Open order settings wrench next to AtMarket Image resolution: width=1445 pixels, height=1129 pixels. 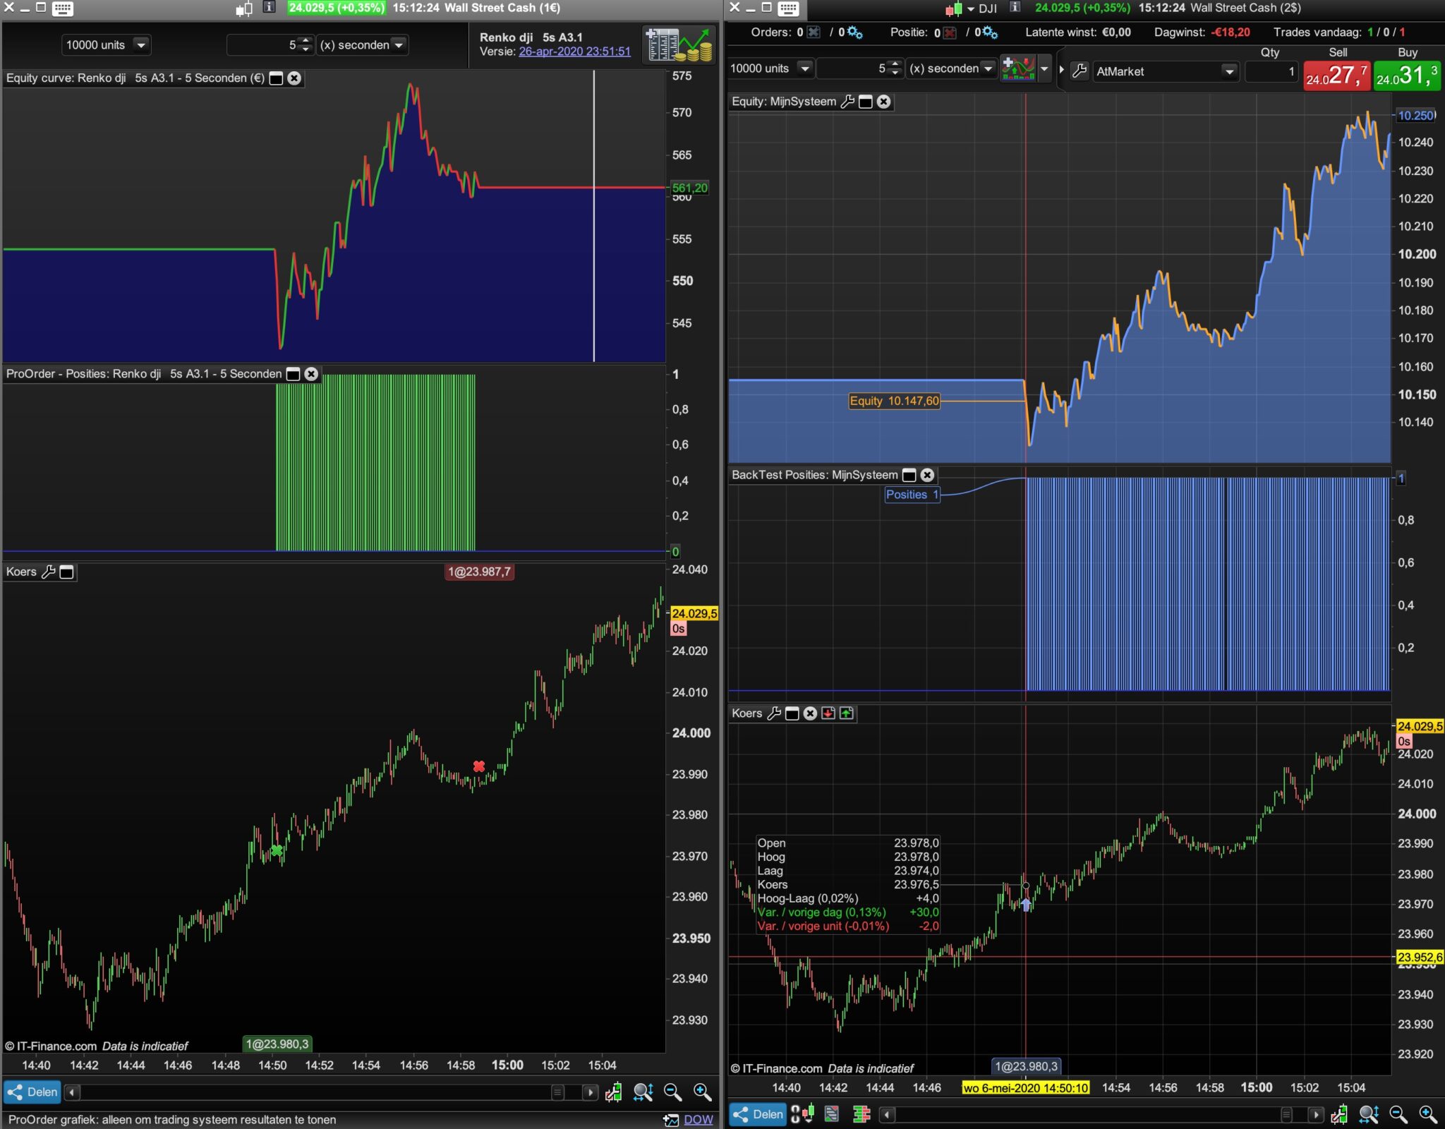pyautogui.click(x=1080, y=71)
